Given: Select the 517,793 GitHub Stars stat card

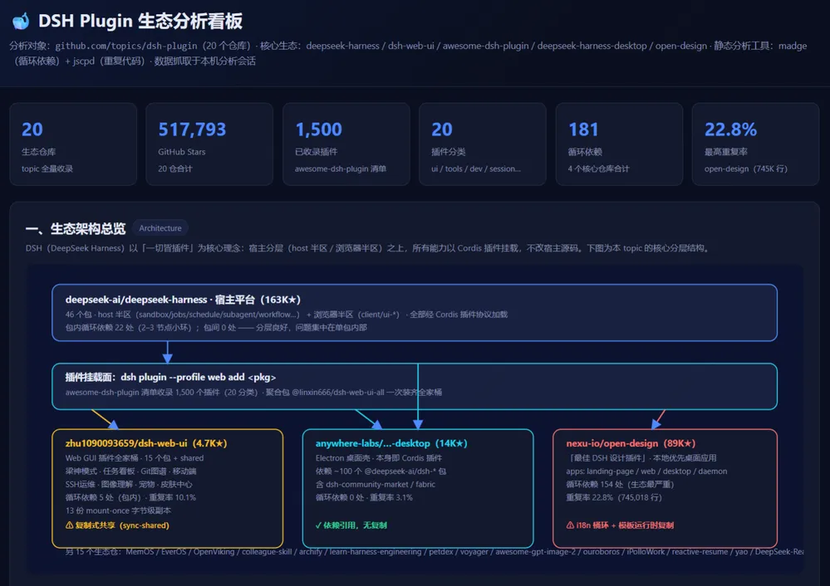Looking at the screenshot, I should click(209, 144).
